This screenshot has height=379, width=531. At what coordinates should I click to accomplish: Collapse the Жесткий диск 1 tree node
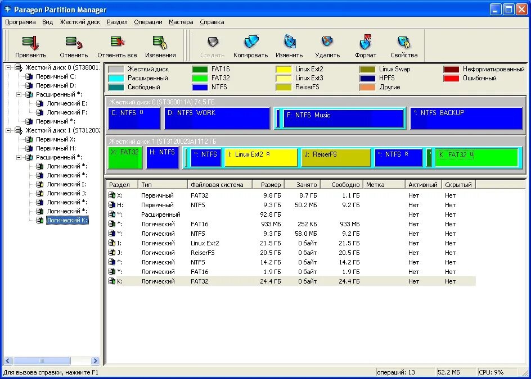8,130
